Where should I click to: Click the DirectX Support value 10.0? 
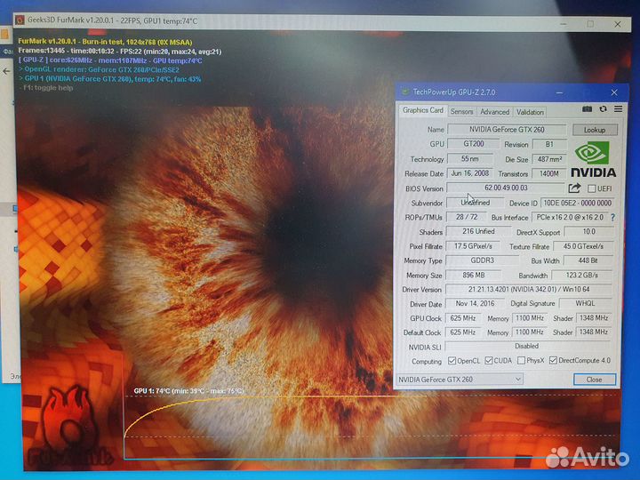click(588, 232)
